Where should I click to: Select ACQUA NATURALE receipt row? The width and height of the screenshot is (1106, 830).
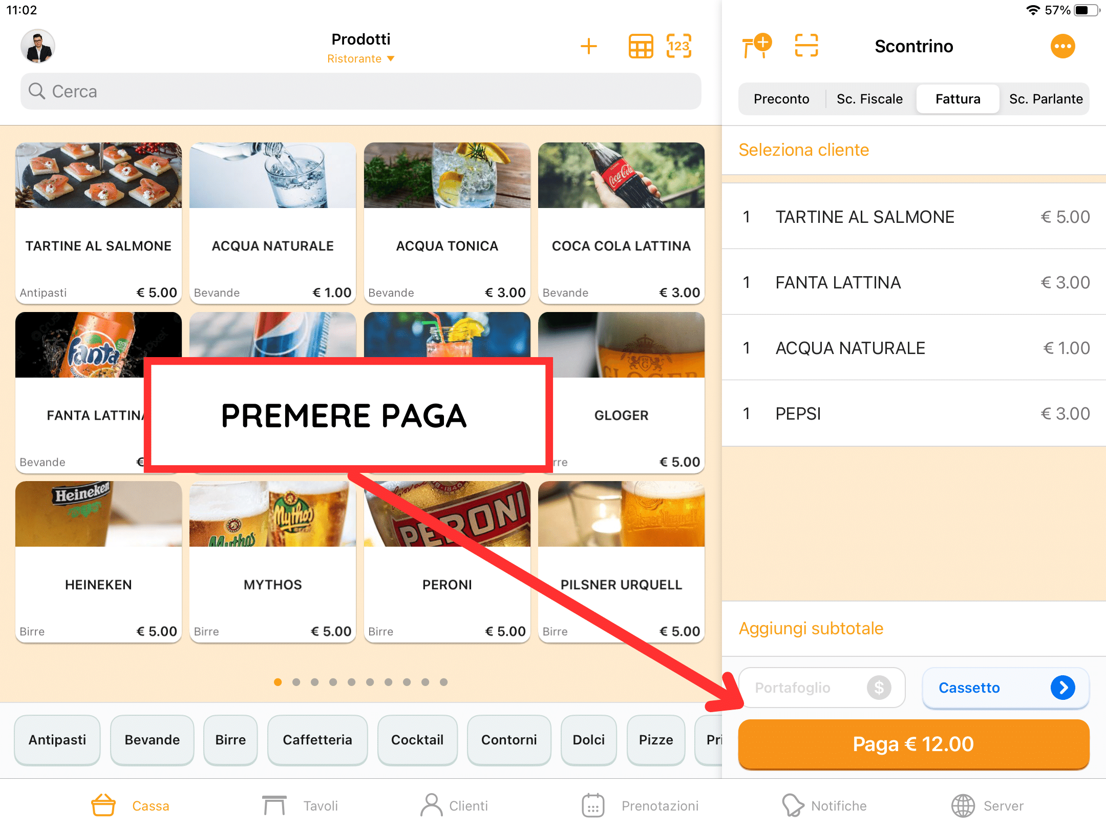(914, 348)
